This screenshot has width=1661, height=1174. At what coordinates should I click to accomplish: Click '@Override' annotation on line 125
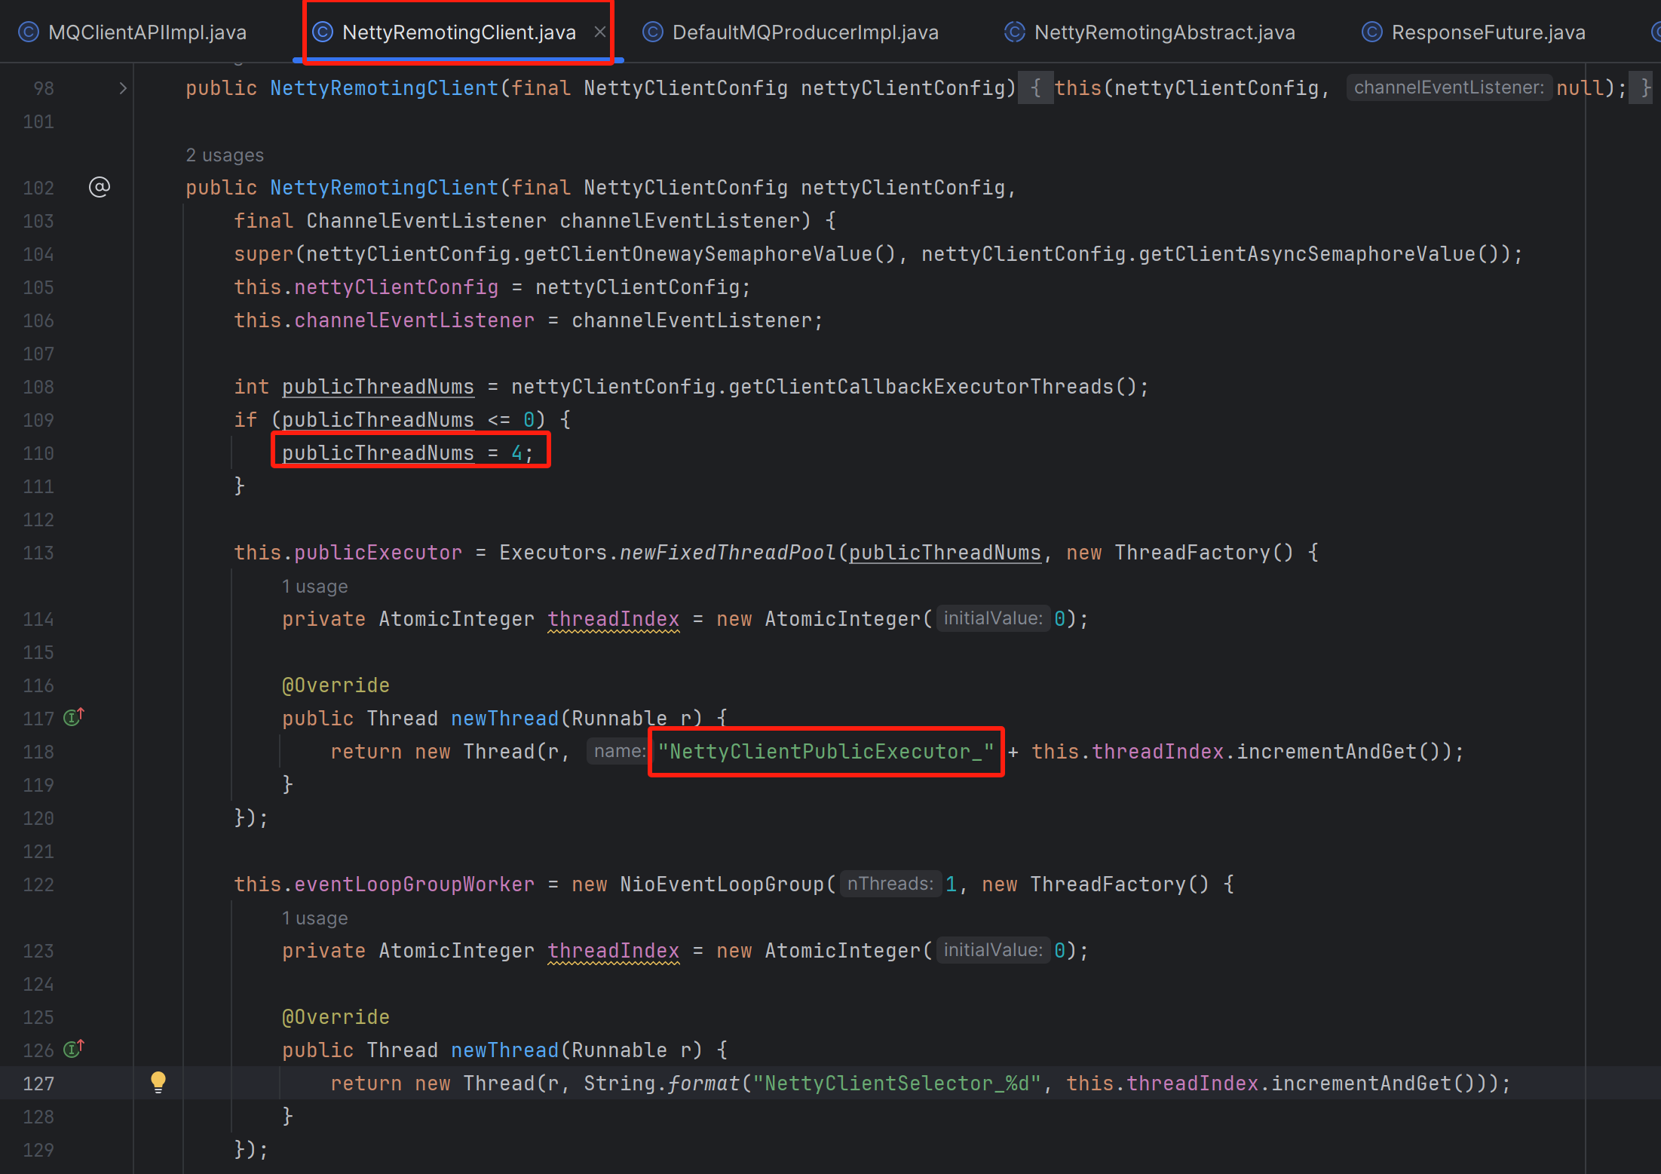336,1017
